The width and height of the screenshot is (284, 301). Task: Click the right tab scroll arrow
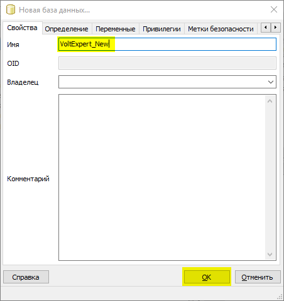(276, 28)
